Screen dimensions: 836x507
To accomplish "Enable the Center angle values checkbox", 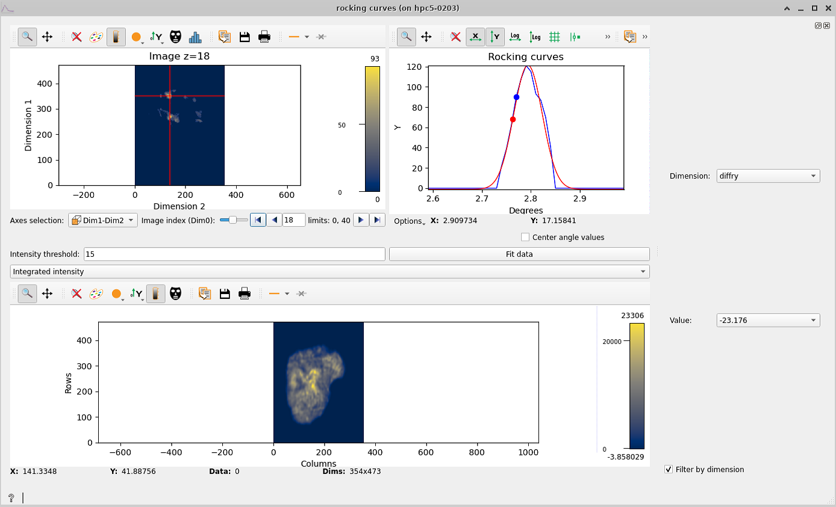I will pyautogui.click(x=525, y=237).
